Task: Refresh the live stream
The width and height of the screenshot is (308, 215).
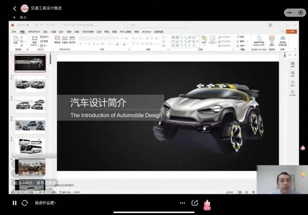Action: 24,203
